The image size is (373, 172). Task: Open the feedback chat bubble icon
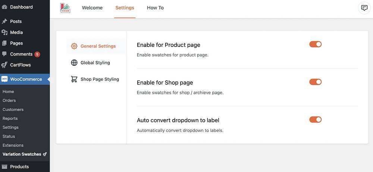[364, 8]
